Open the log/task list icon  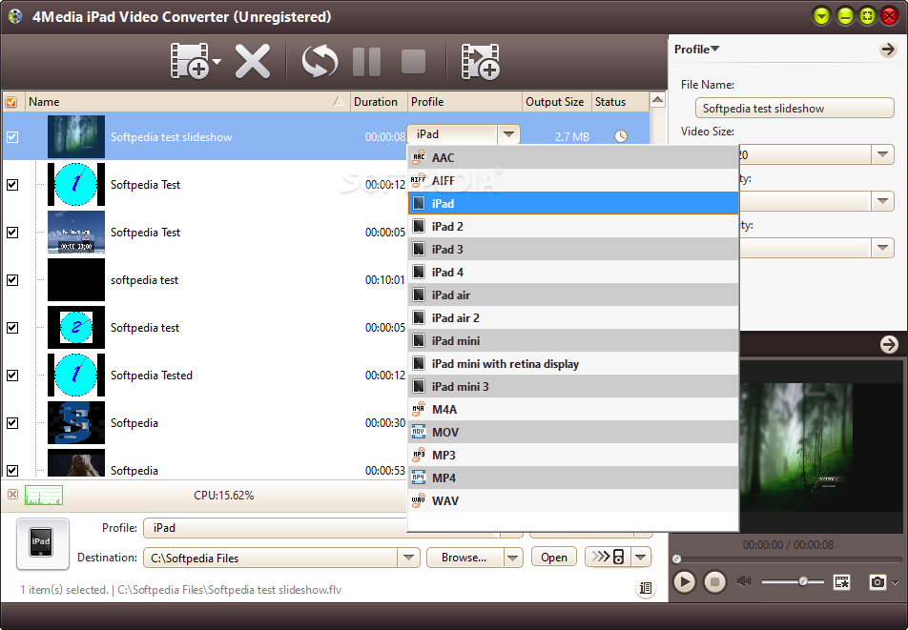pyautogui.click(x=645, y=588)
